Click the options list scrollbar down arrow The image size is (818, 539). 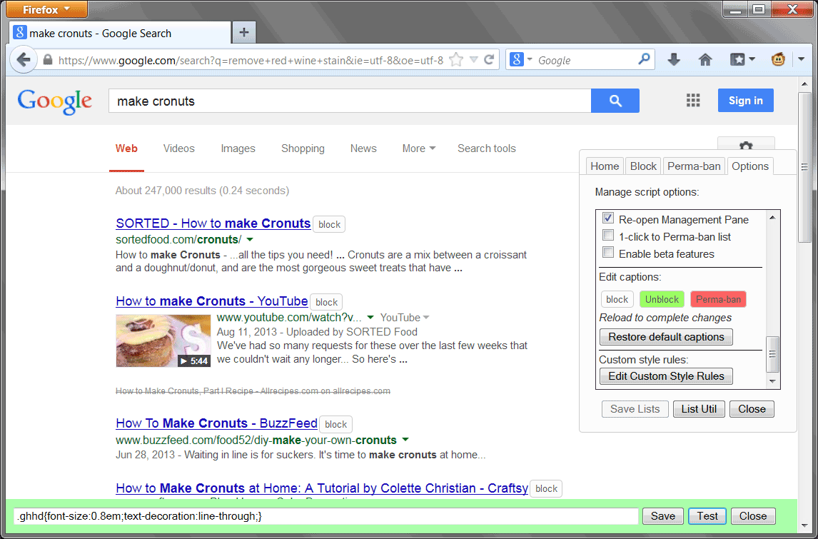click(x=772, y=381)
